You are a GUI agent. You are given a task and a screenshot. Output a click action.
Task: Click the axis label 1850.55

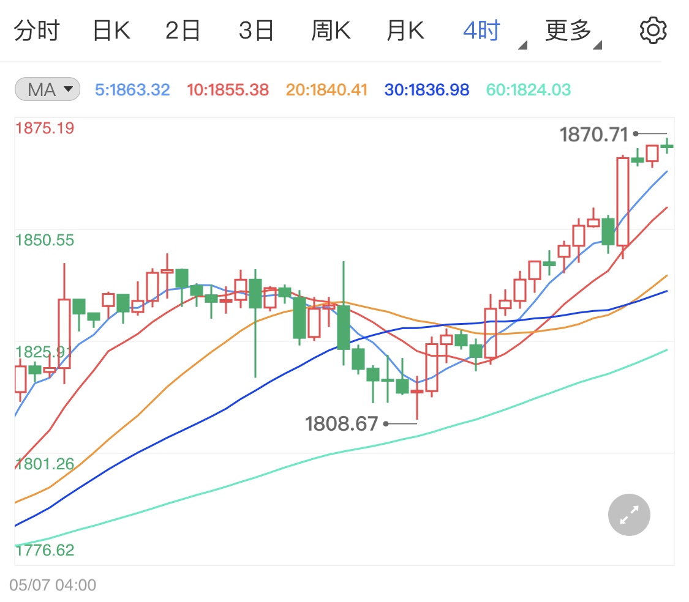point(45,240)
